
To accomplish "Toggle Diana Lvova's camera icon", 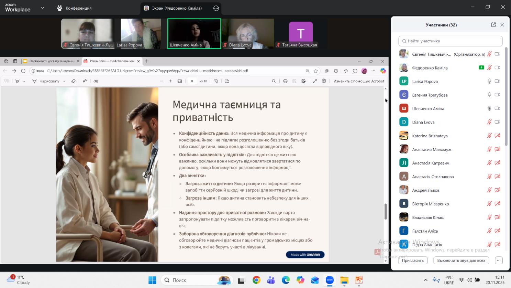I will click(x=497, y=122).
